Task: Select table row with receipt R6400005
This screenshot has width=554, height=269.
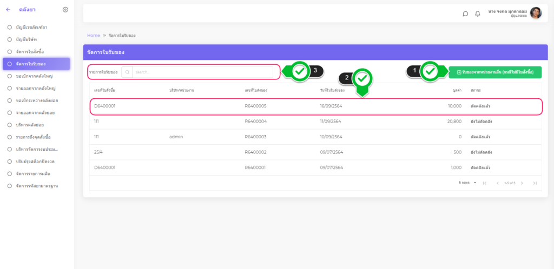Action: (x=316, y=106)
